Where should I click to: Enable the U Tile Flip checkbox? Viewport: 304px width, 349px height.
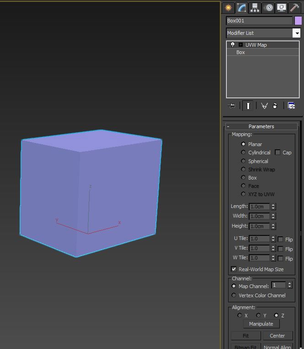click(x=281, y=239)
